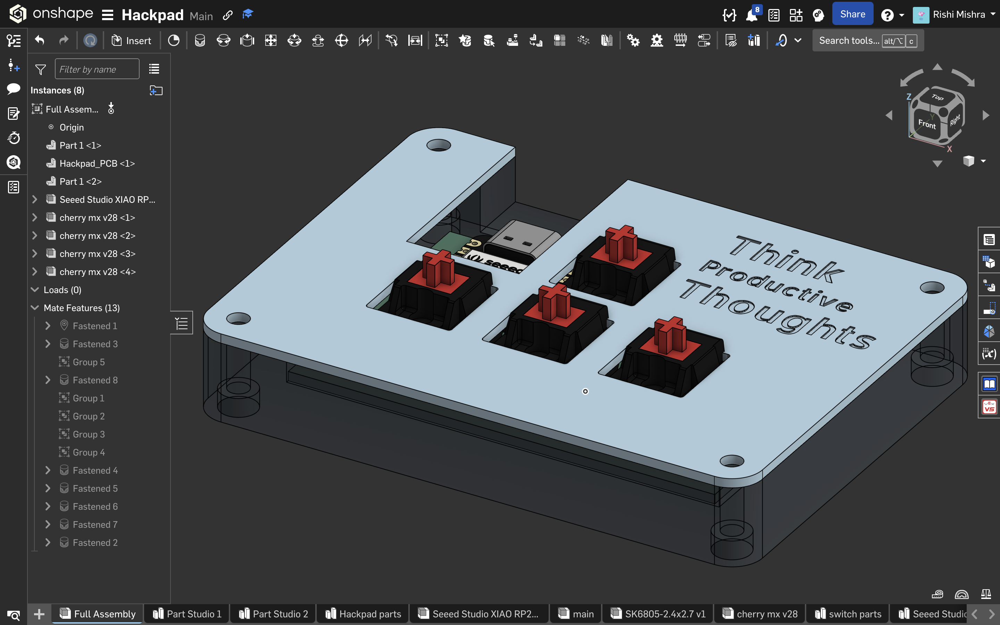The width and height of the screenshot is (1000, 625).
Task: Add a new tab with plus button
Action: point(39,614)
